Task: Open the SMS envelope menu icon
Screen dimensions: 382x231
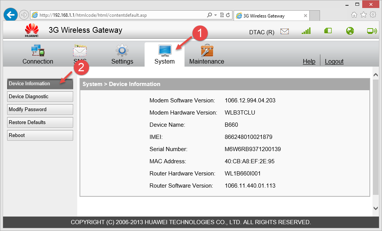Action: (80, 50)
